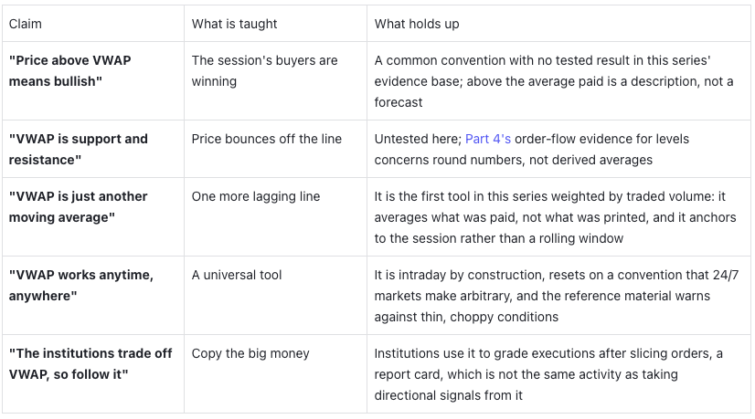Click text "directional signals from it"
755x419 pixels.
pyautogui.click(x=448, y=395)
